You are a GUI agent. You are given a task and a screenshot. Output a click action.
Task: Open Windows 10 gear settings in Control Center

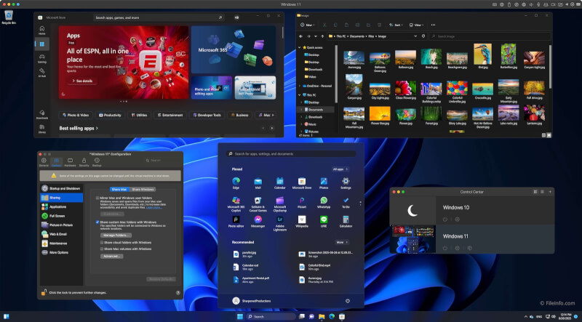pyautogui.click(x=458, y=220)
